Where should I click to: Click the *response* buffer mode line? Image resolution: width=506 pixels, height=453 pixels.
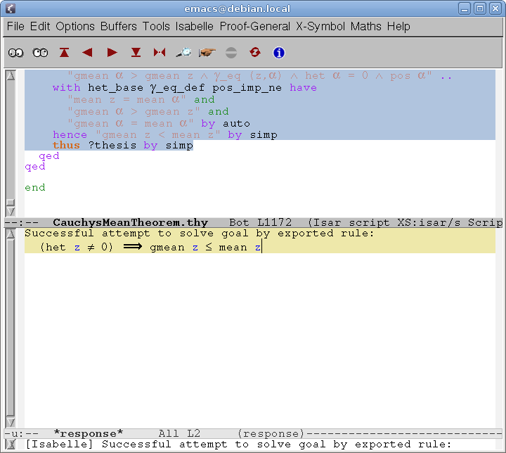[x=90, y=433]
